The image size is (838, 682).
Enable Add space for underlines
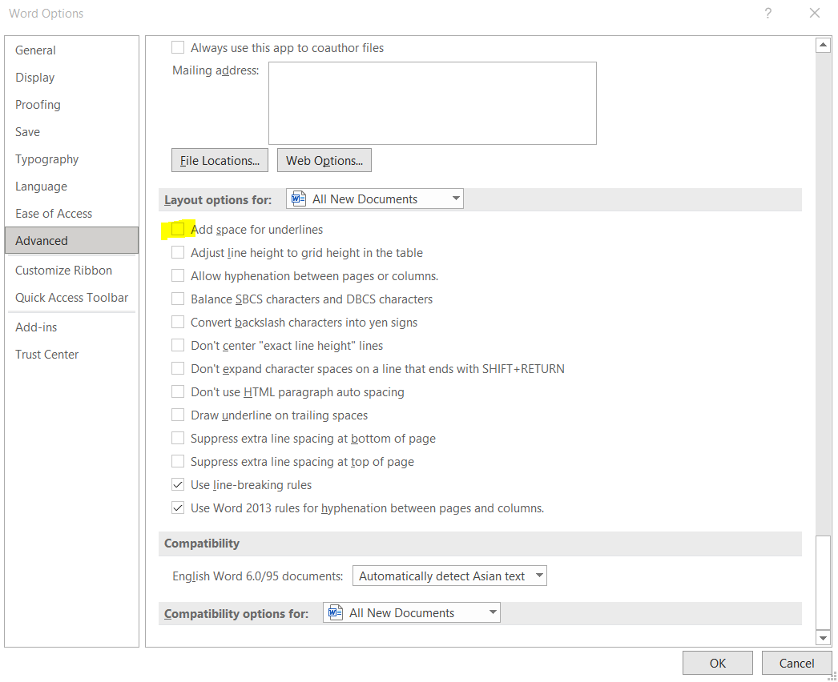tap(178, 230)
